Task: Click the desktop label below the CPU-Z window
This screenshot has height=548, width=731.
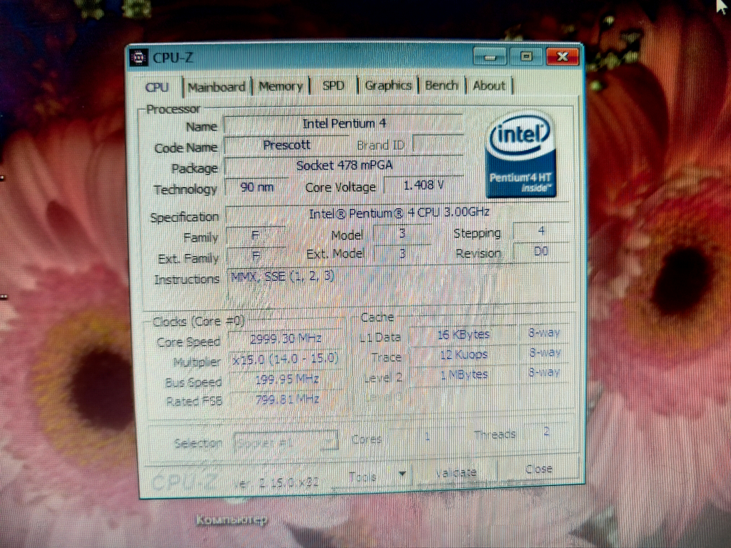Action: 232,520
